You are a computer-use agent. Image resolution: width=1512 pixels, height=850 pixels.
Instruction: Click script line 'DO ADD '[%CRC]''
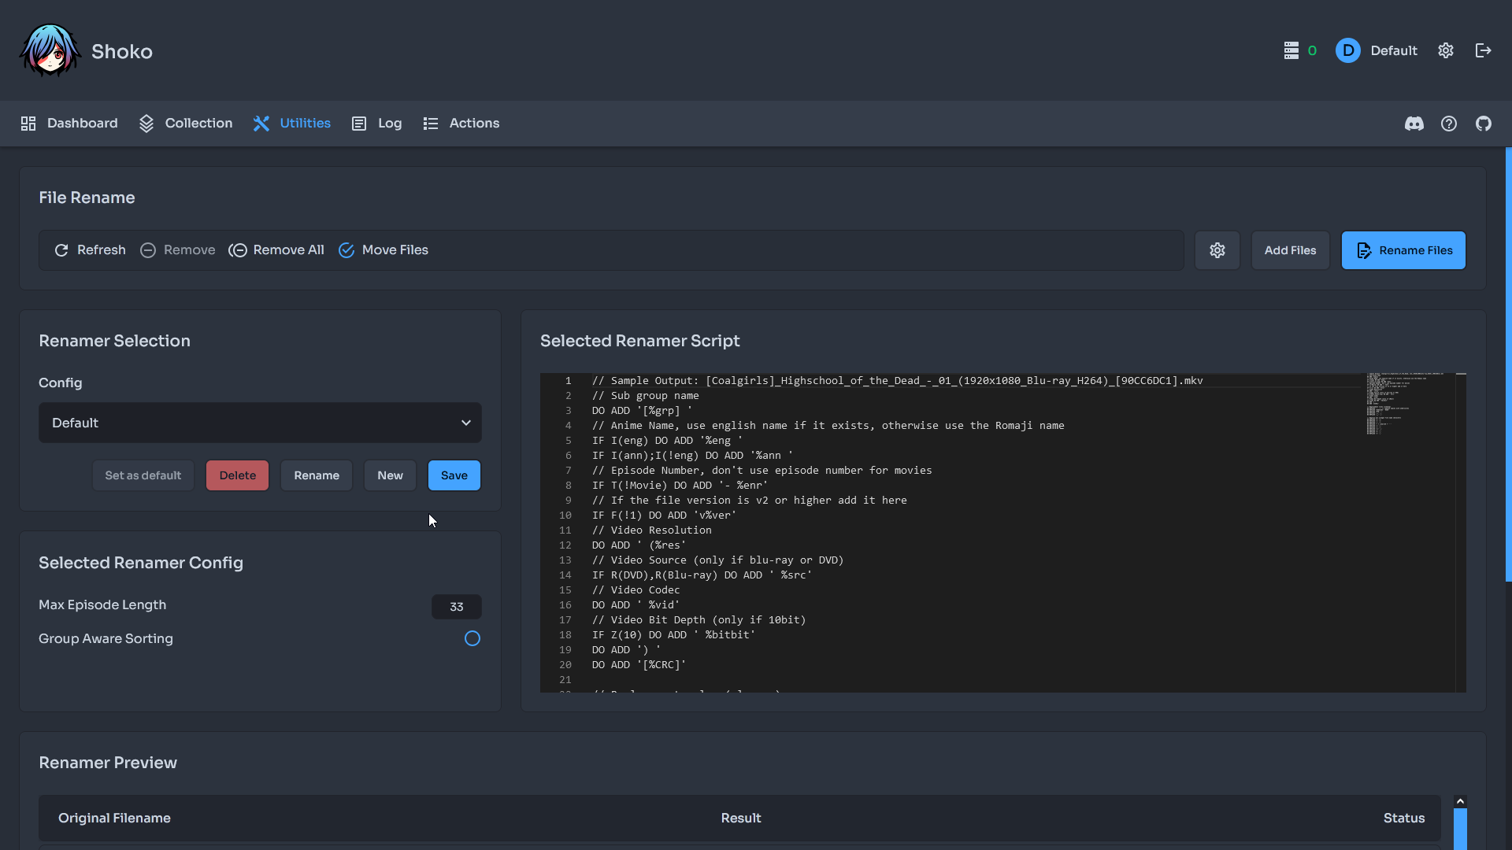tap(639, 665)
